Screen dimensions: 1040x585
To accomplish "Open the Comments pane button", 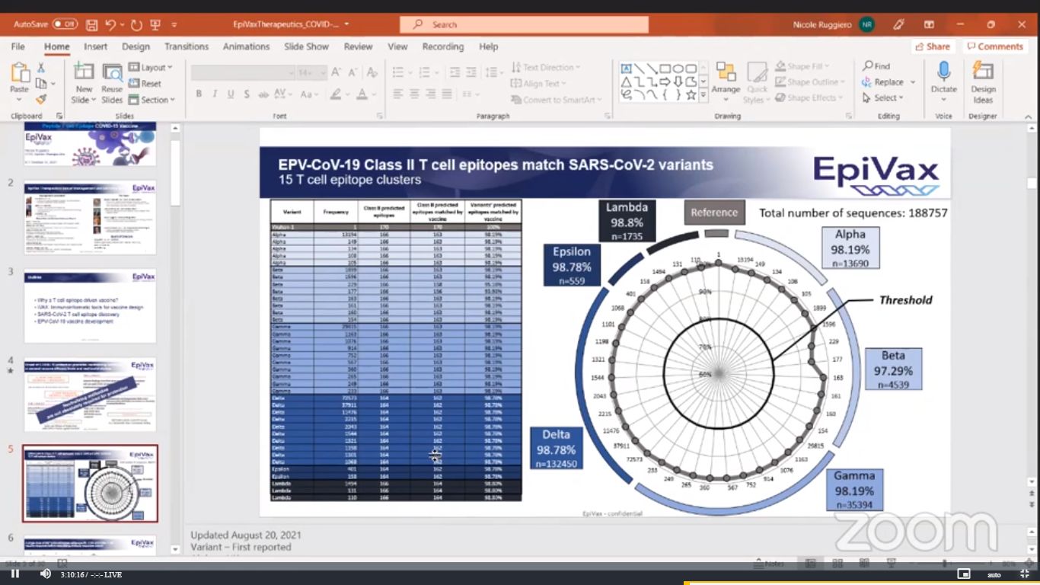I will pos(994,46).
